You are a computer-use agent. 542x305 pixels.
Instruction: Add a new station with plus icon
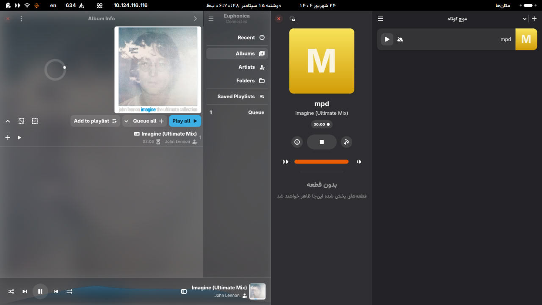coord(534,19)
